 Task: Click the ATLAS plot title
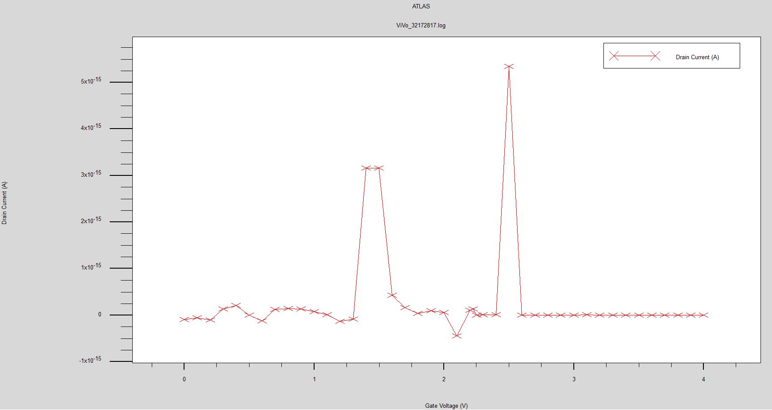(x=420, y=6)
